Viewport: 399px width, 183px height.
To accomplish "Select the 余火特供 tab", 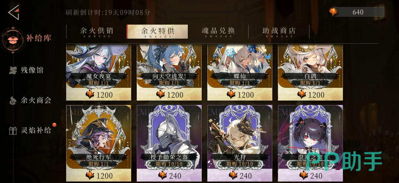I will click(x=157, y=32).
